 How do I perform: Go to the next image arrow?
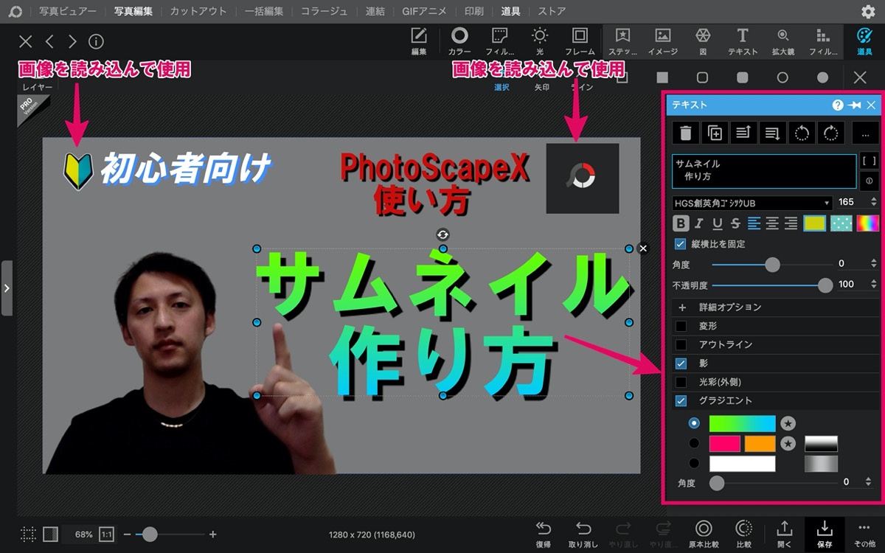72,41
